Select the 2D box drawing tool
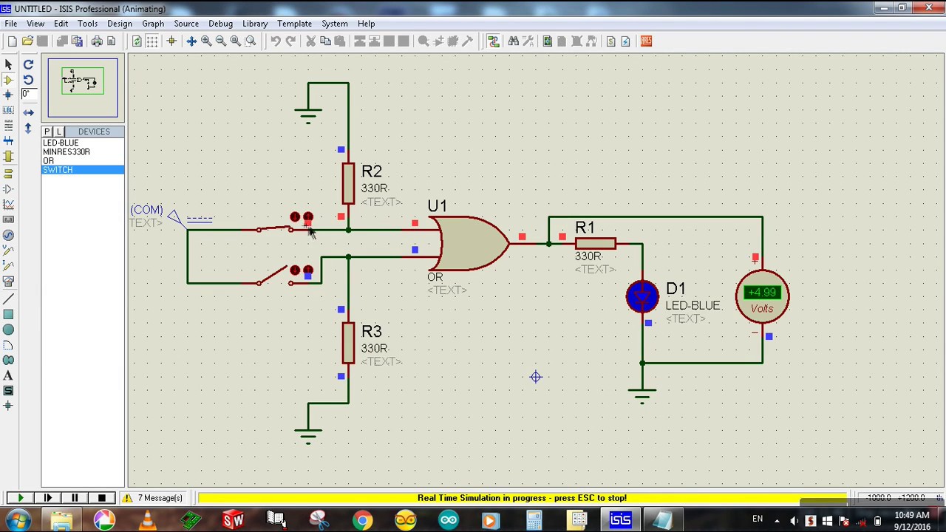Screen dimensions: 946x532 [x=9, y=314]
